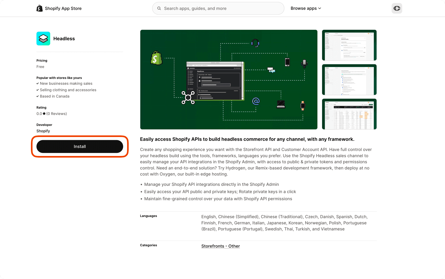This screenshot has width=445, height=279.
Task: Click the (0 Reviews) text
Action: click(57, 114)
